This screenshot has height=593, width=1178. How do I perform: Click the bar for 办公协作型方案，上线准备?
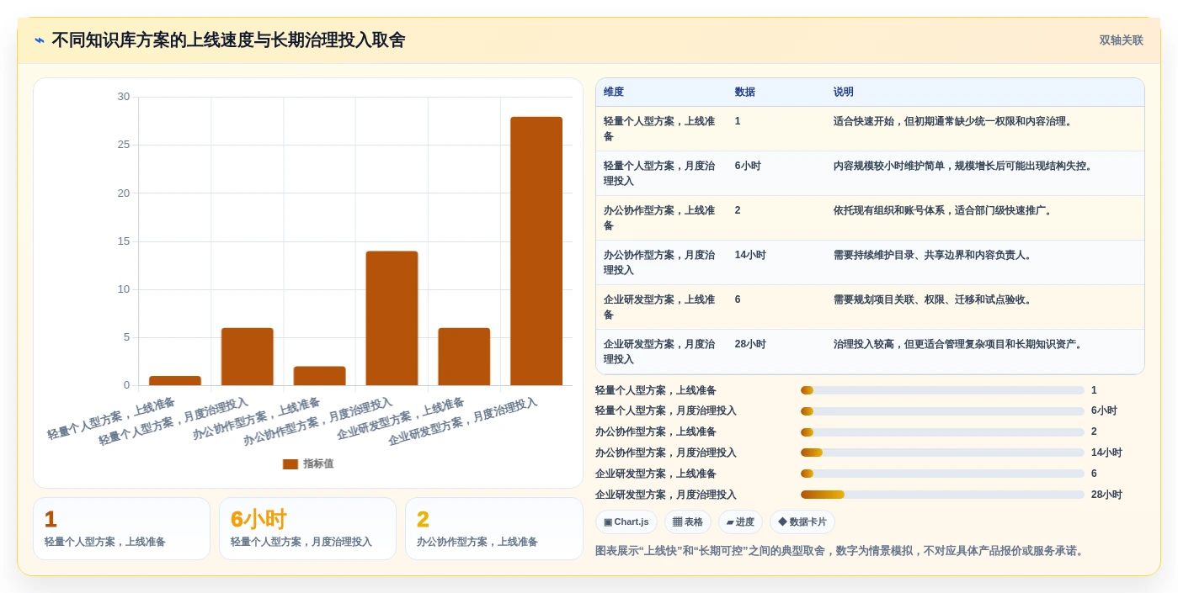(x=320, y=376)
